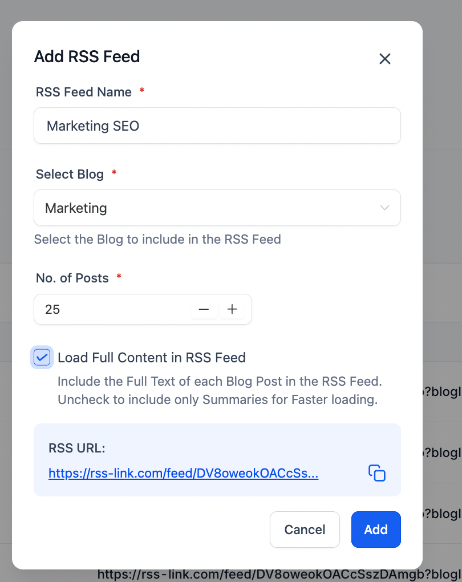Copy the RSS URL using the copy icon
Image resolution: width=462 pixels, height=582 pixels.
(x=378, y=474)
